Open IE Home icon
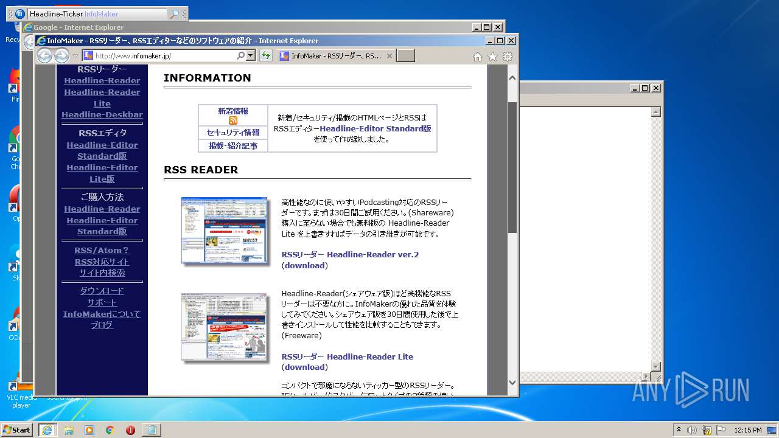779x438 pixels. pyautogui.click(x=478, y=57)
